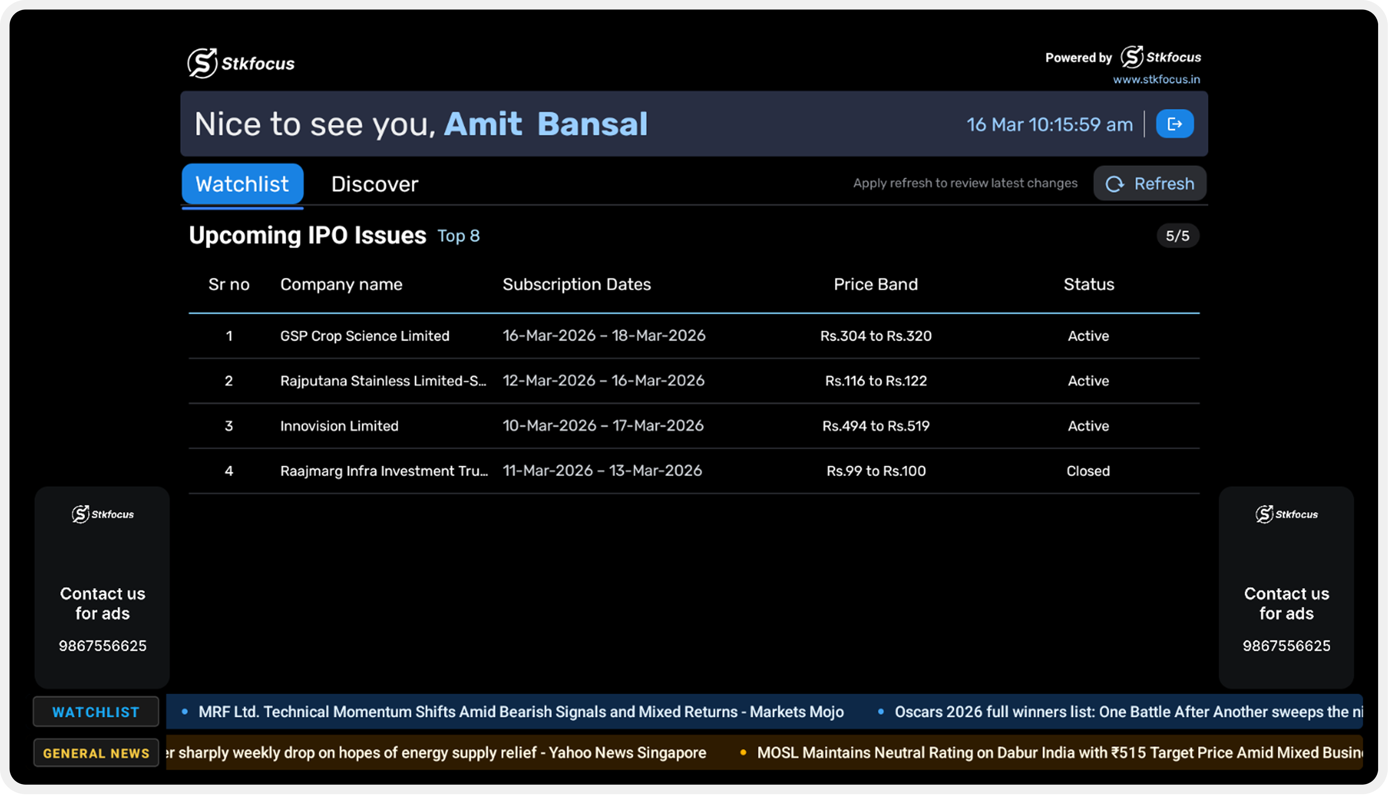Switch to the Watchlist tab

pyautogui.click(x=242, y=184)
